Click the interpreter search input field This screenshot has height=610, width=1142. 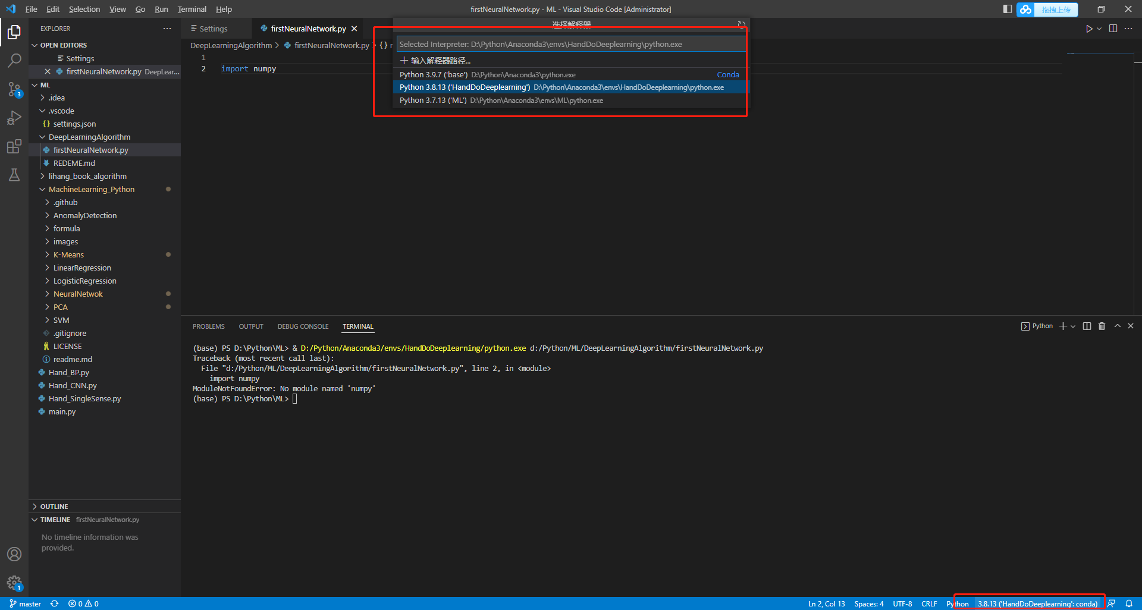(571, 44)
